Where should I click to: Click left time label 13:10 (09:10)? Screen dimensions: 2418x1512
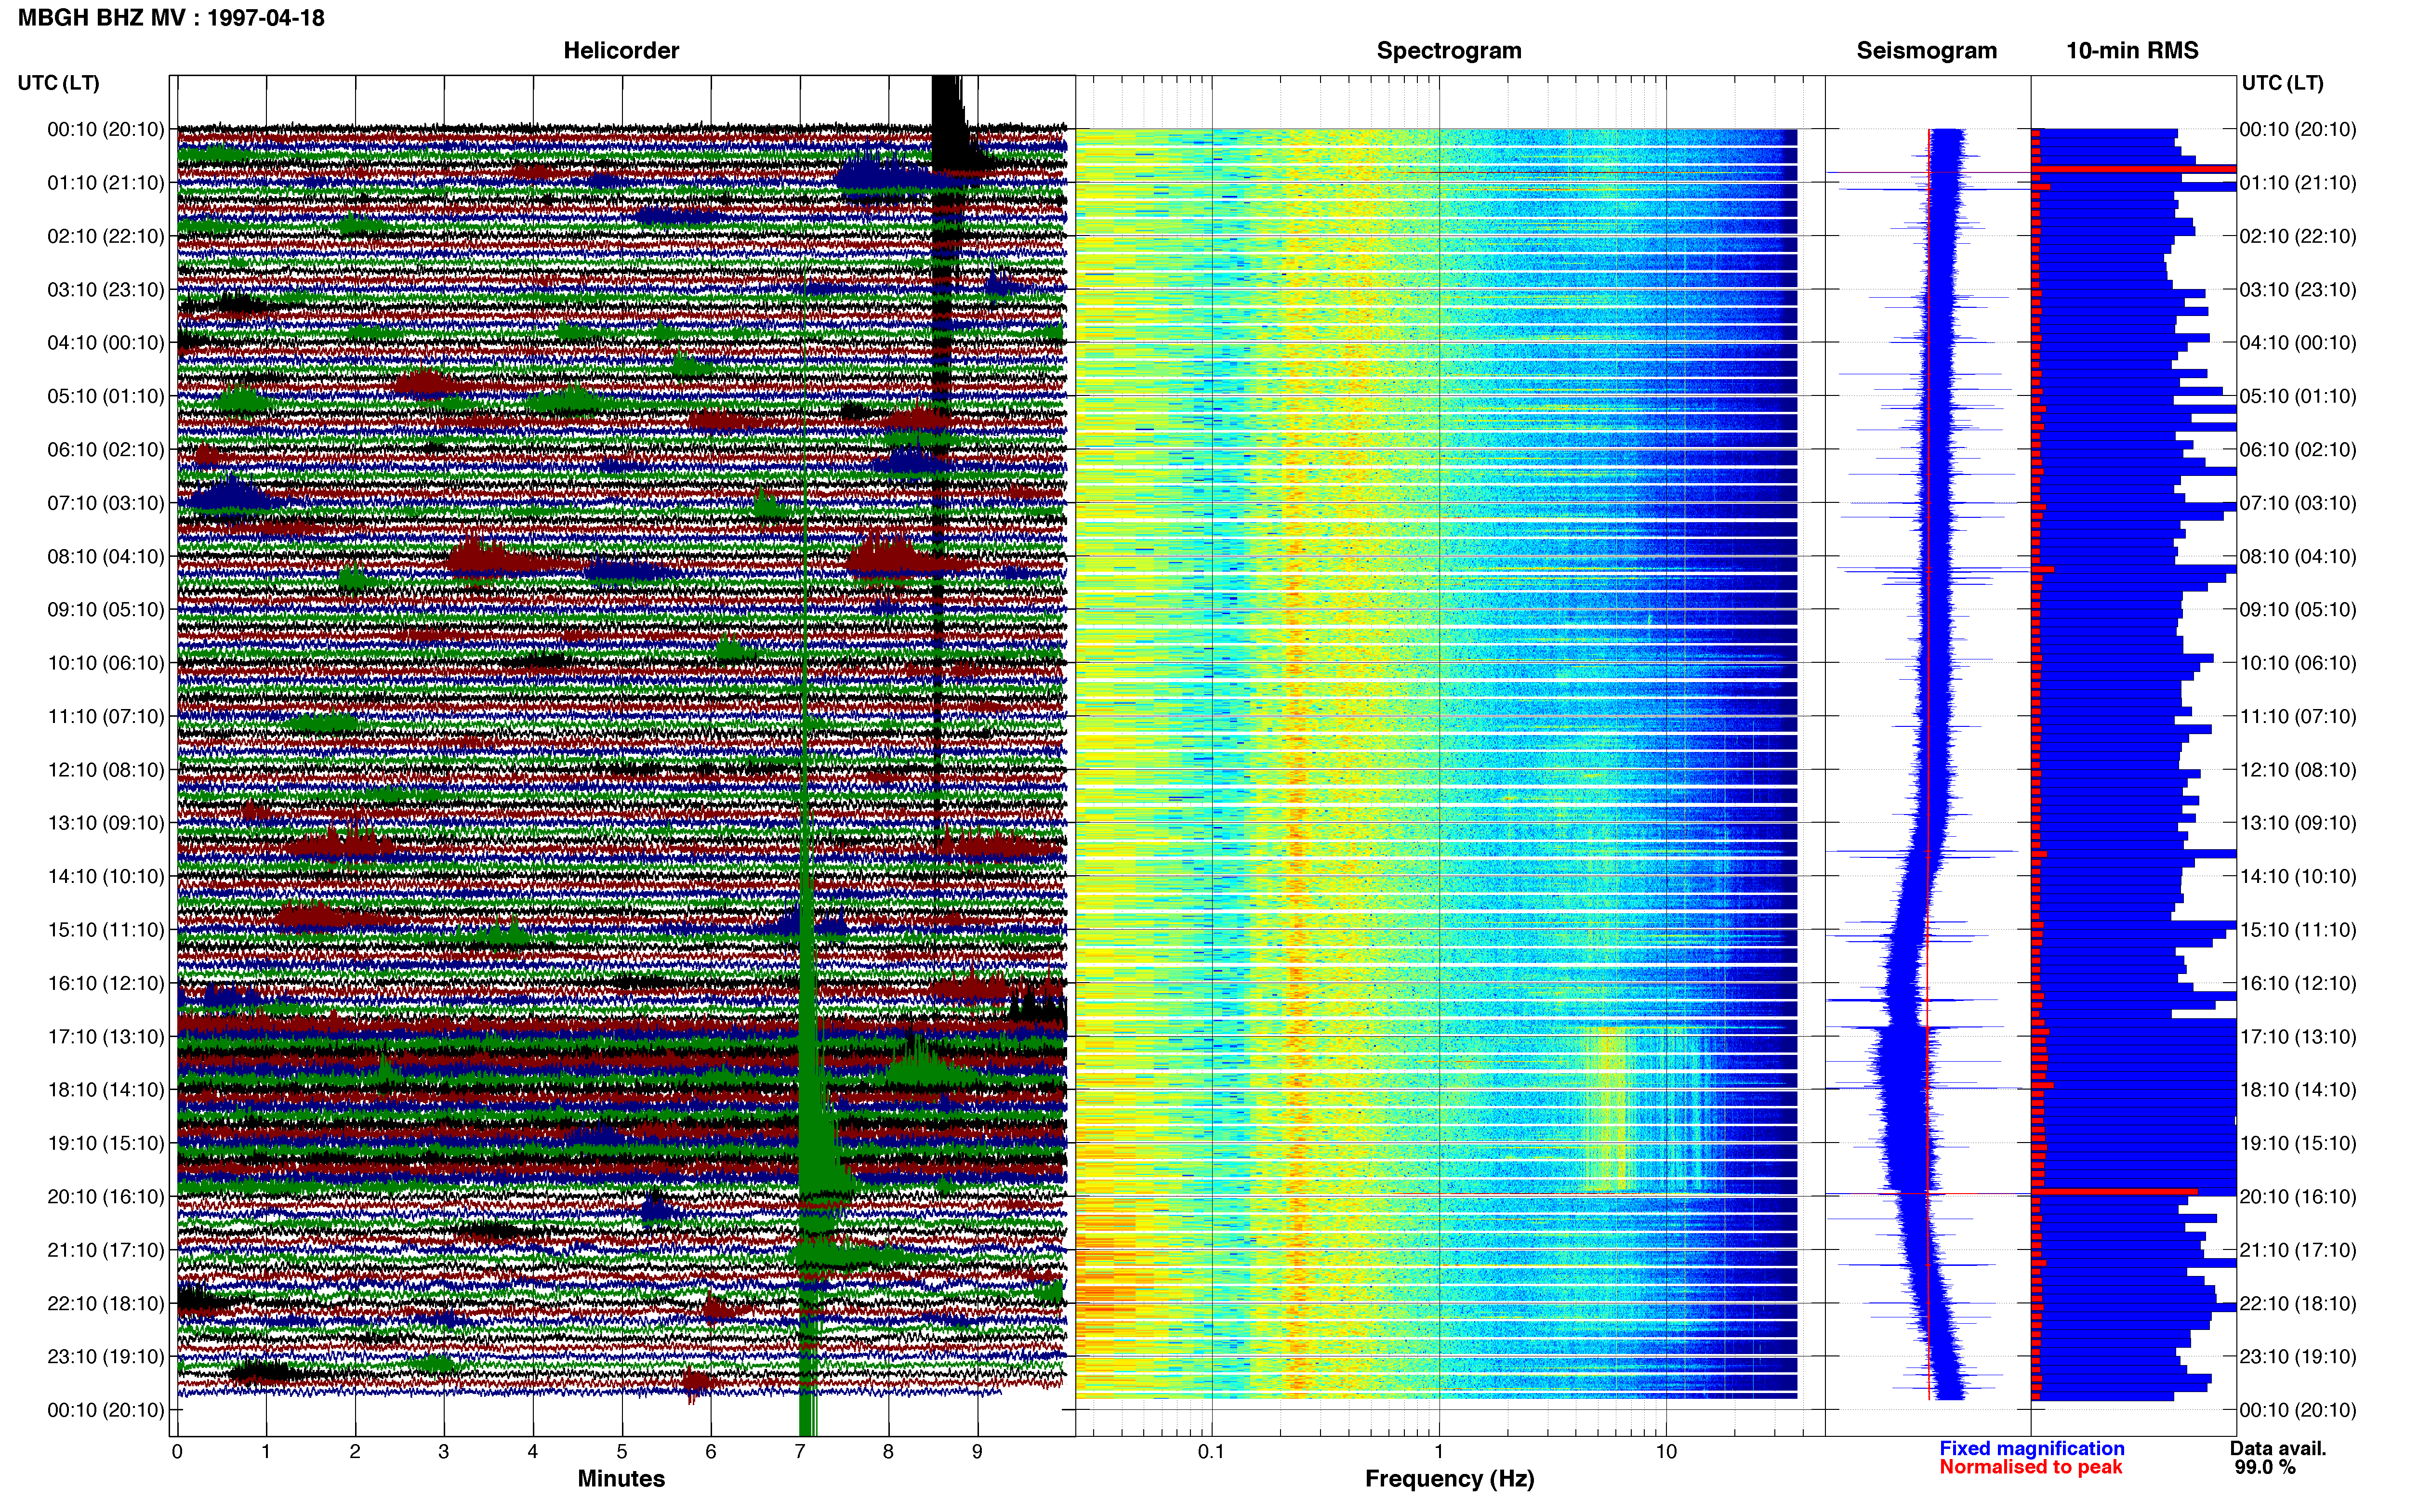pyautogui.click(x=106, y=822)
